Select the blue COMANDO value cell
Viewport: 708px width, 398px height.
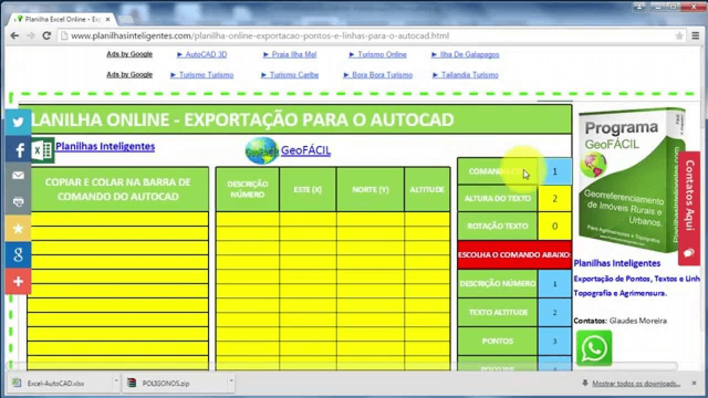pyautogui.click(x=555, y=171)
